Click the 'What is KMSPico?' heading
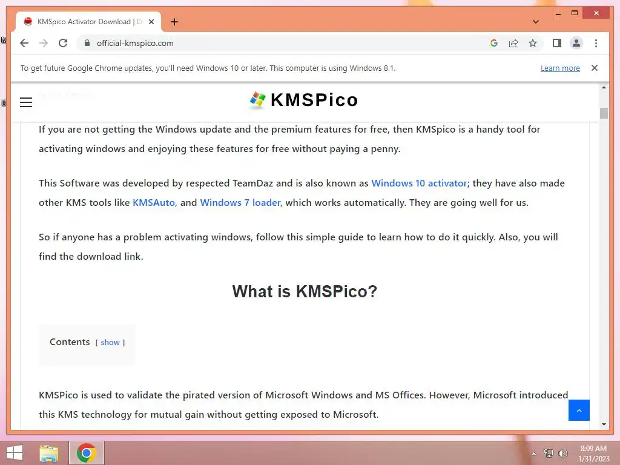This screenshot has height=465, width=620. 305,291
